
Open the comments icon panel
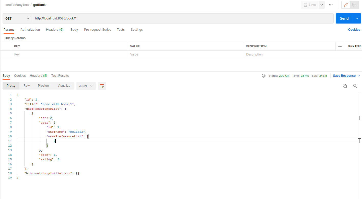(354, 5)
